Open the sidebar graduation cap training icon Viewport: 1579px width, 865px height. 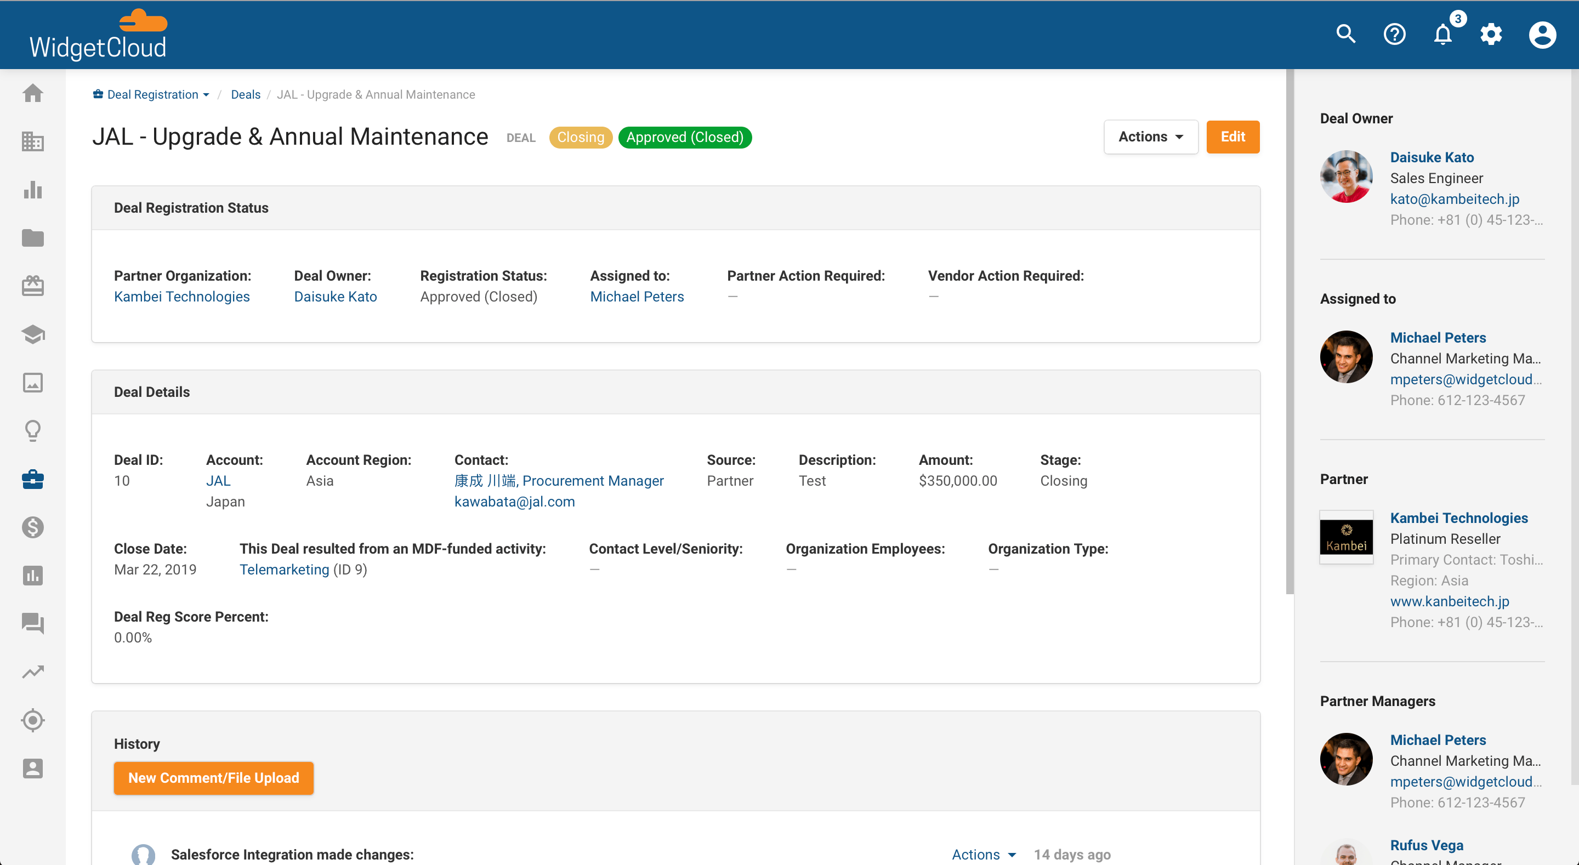tap(33, 334)
